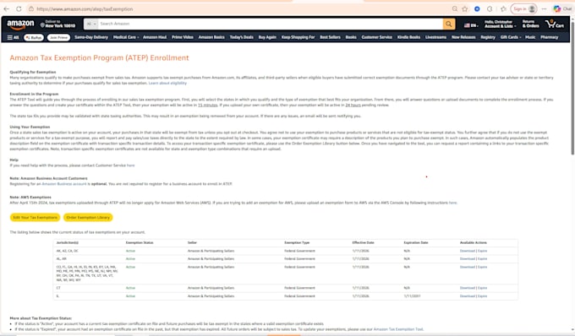
Task: Open the EN language selector dropdown
Action: pos(471,25)
